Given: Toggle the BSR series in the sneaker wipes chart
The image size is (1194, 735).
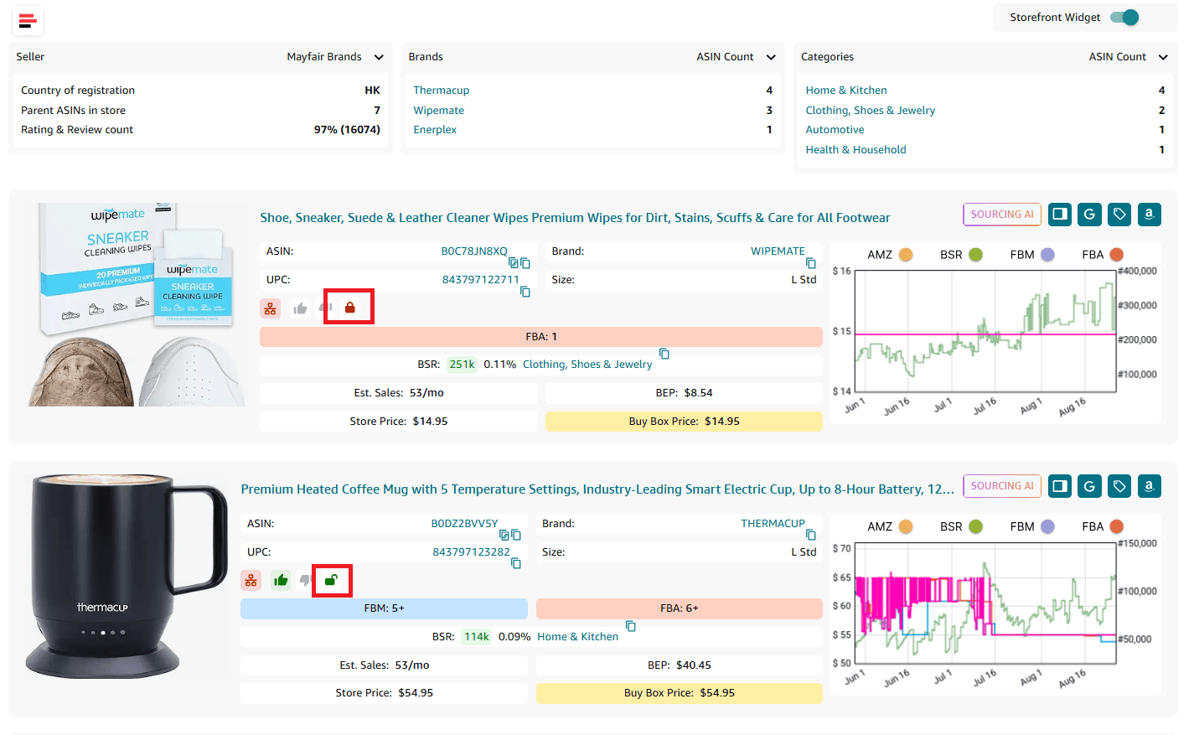Looking at the screenshot, I should pos(975,255).
